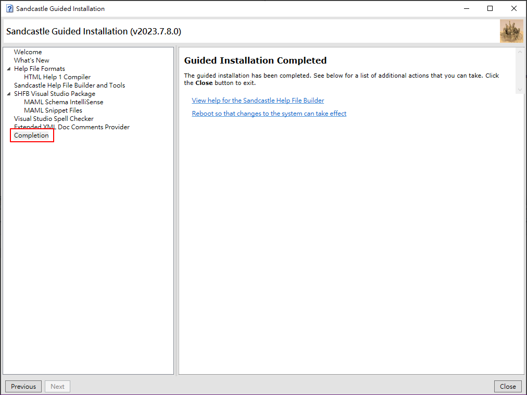Open the What's New page
This screenshot has width=527, height=395.
coord(32,60)
